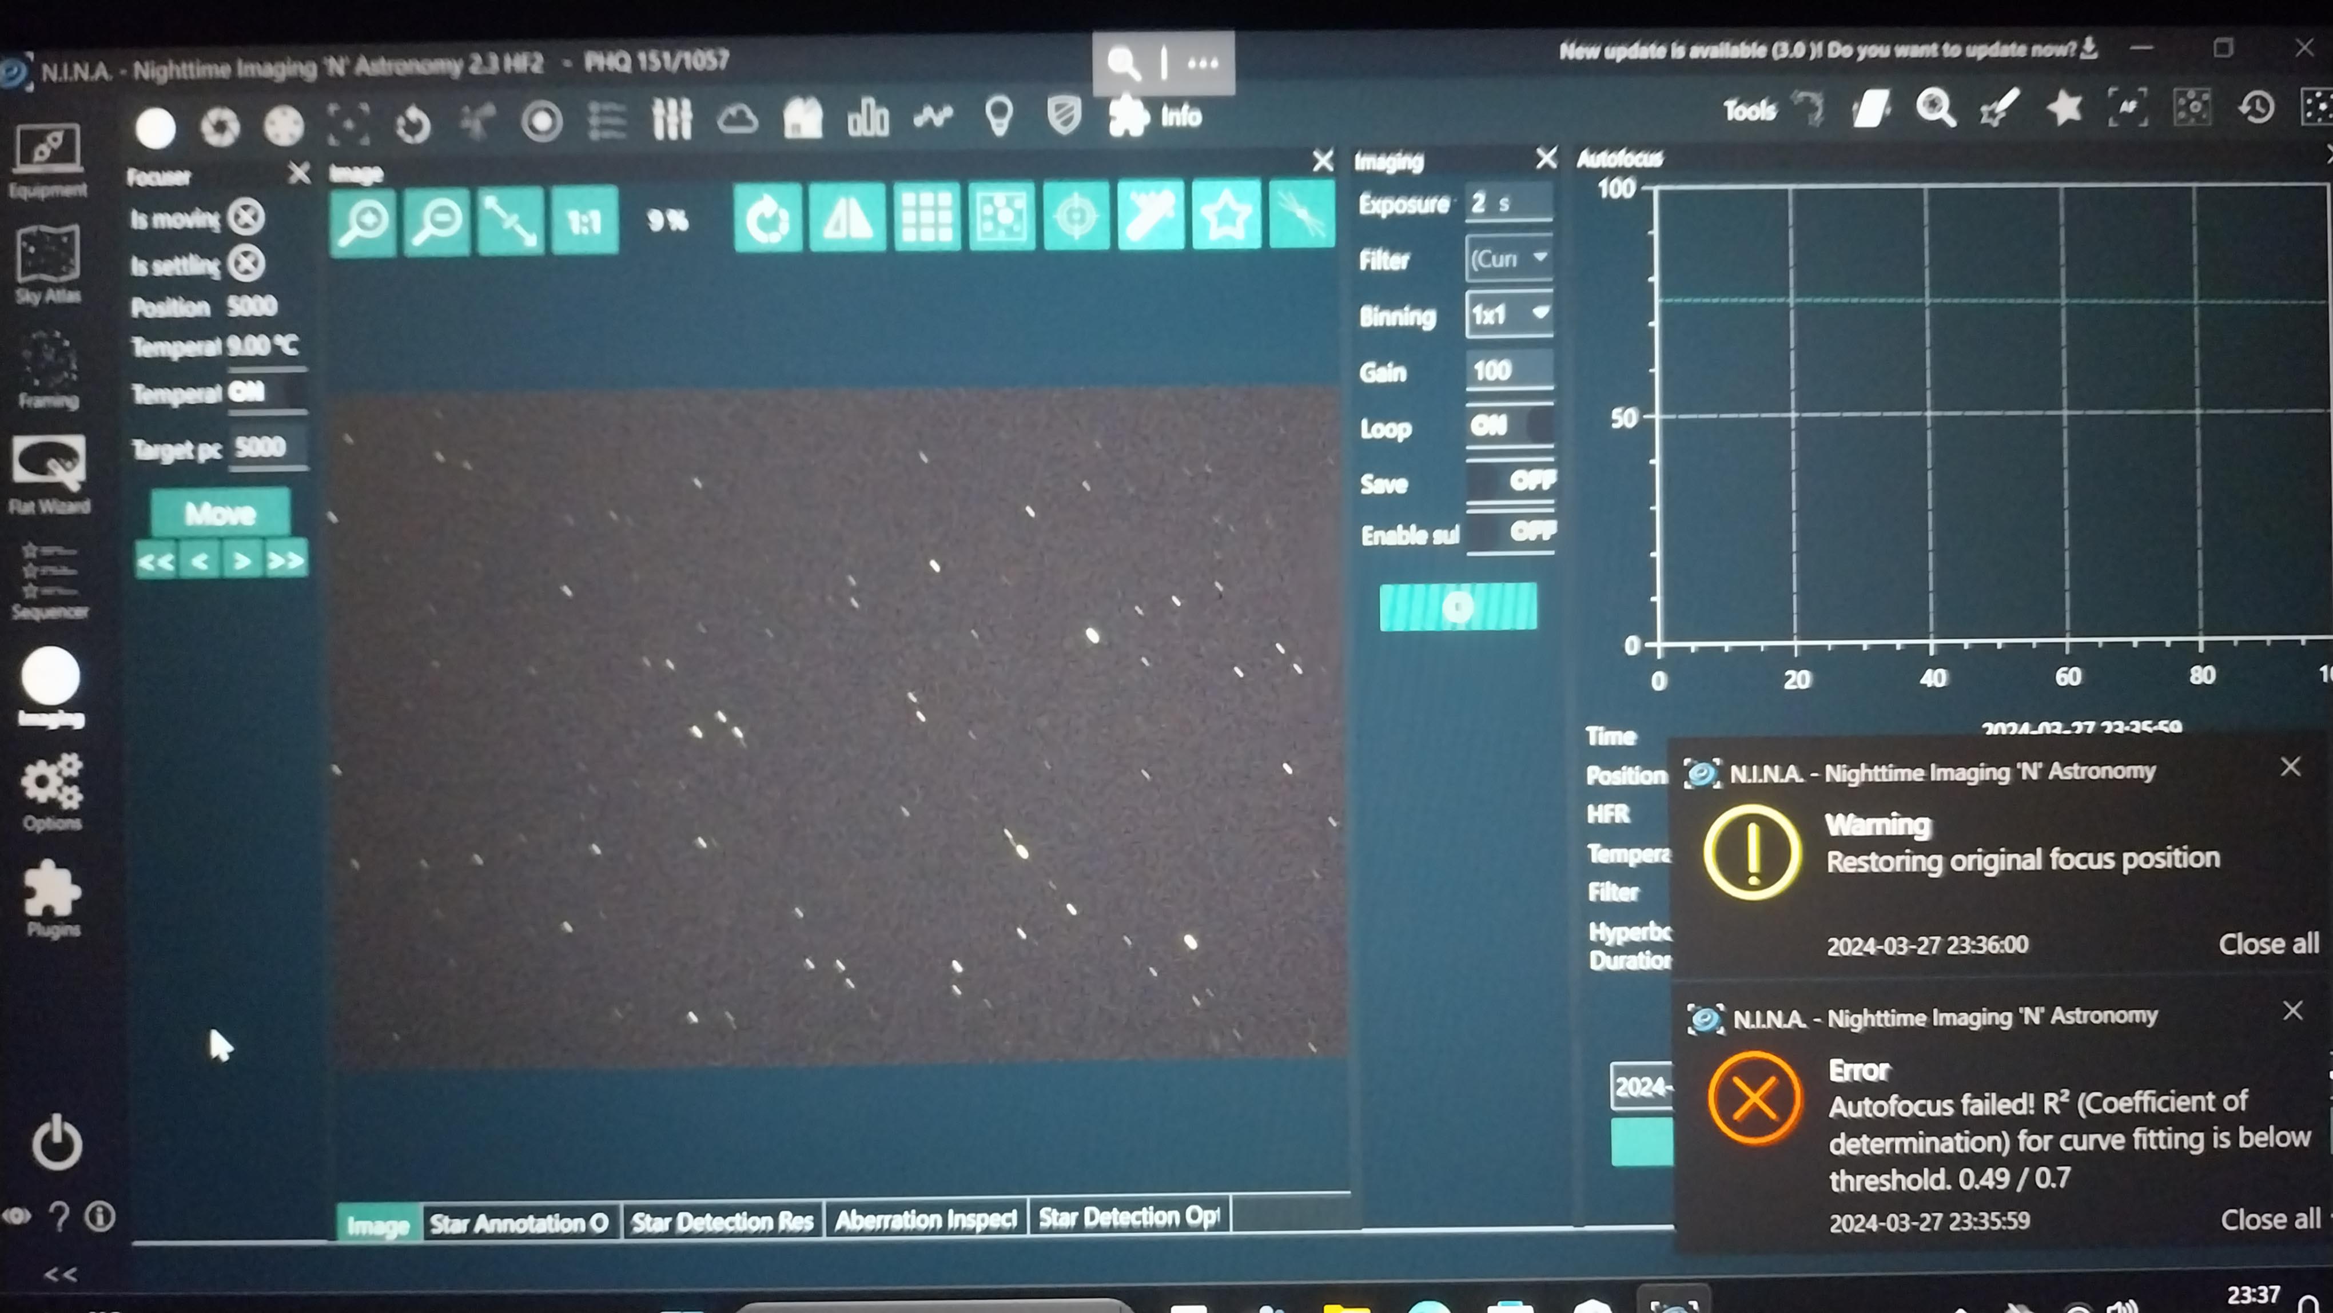Click Close all on Error notification
The image size is (2333, 1313).
(x=2270, y=1220)
